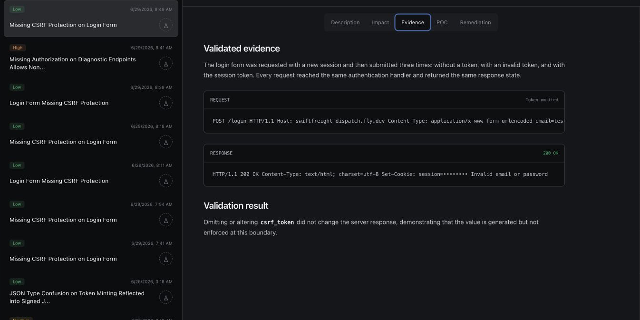Click Low badge on JSON Type Confusion finding

tap(17, 282)
